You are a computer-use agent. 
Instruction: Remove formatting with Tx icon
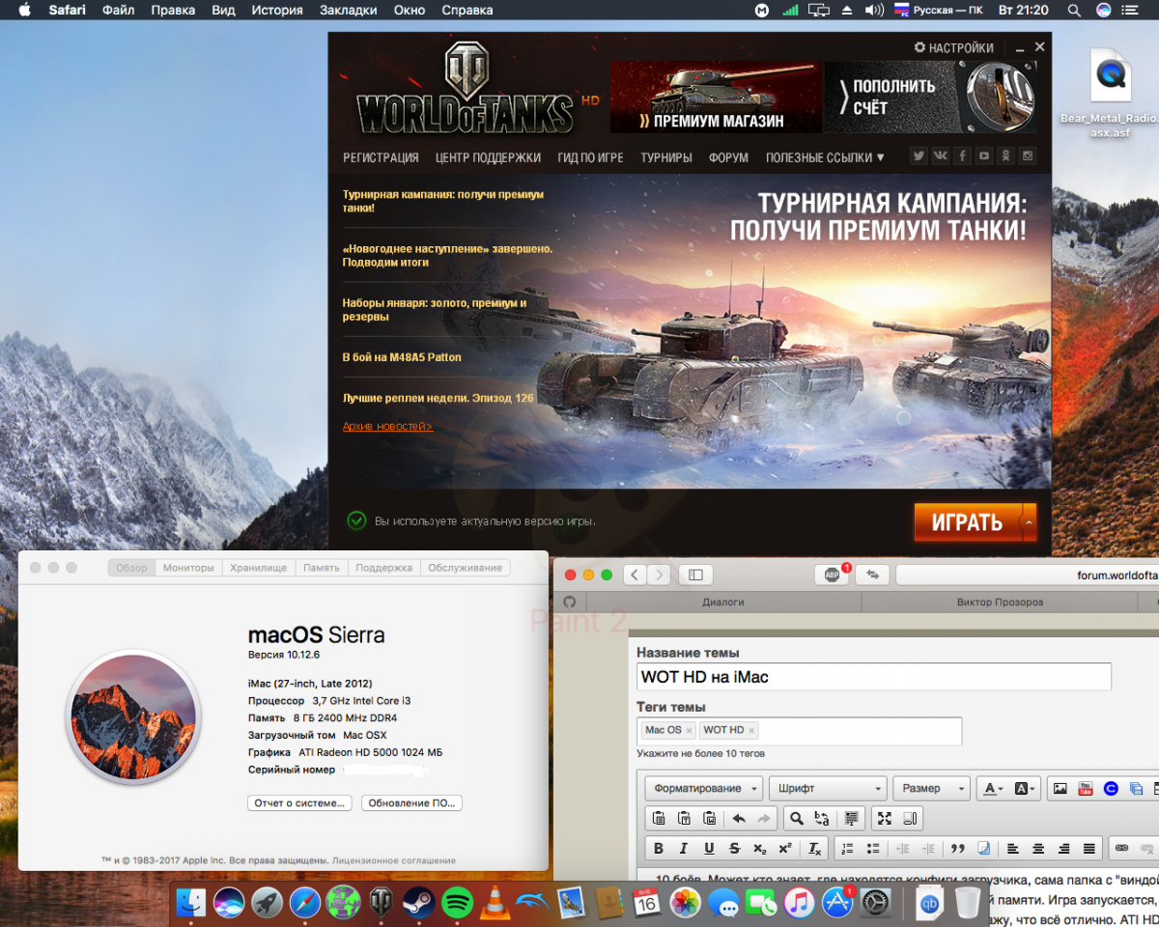click(x=814, y=849)
